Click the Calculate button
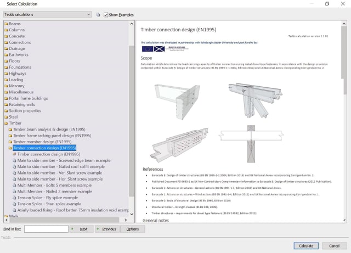The image size is (351, 253). [x=306, y=246]
